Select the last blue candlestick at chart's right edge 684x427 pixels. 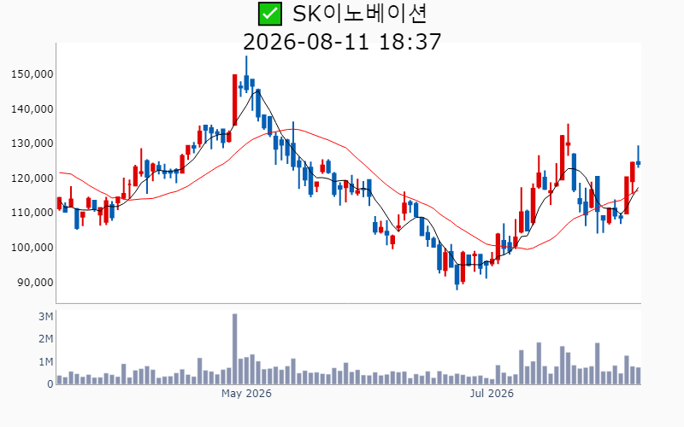tap(638, 156)
